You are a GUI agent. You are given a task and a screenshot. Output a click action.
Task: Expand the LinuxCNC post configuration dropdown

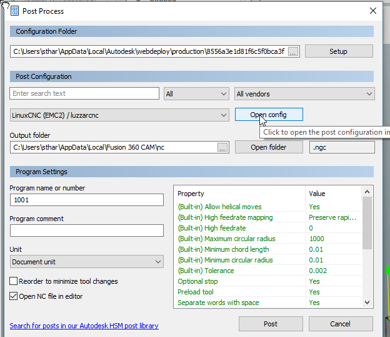(x=120, y=115)
